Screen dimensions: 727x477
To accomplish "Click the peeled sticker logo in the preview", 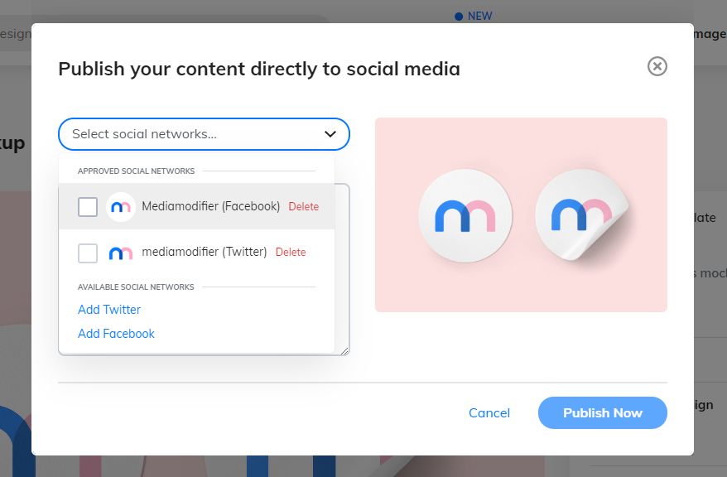I will (581, 217).
